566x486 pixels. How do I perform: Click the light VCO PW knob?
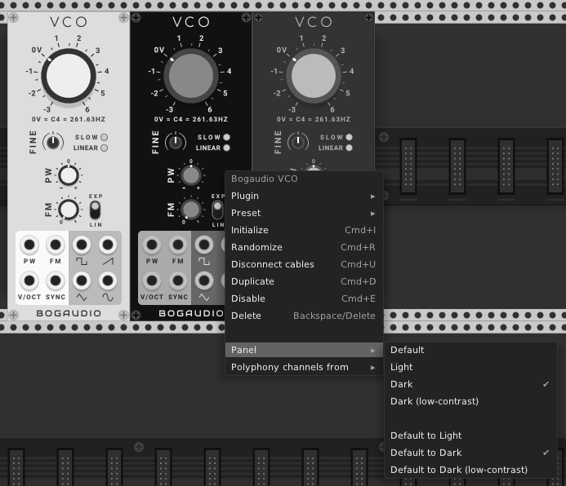pyautogui.click(x=69, y=175)
